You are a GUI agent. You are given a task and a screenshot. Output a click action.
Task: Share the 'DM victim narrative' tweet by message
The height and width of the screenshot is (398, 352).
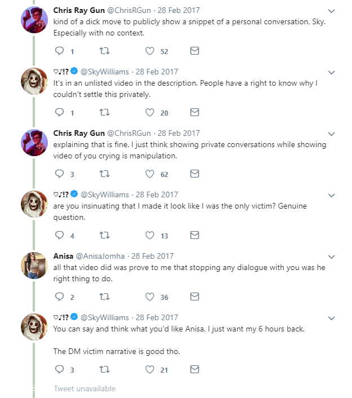194,370
